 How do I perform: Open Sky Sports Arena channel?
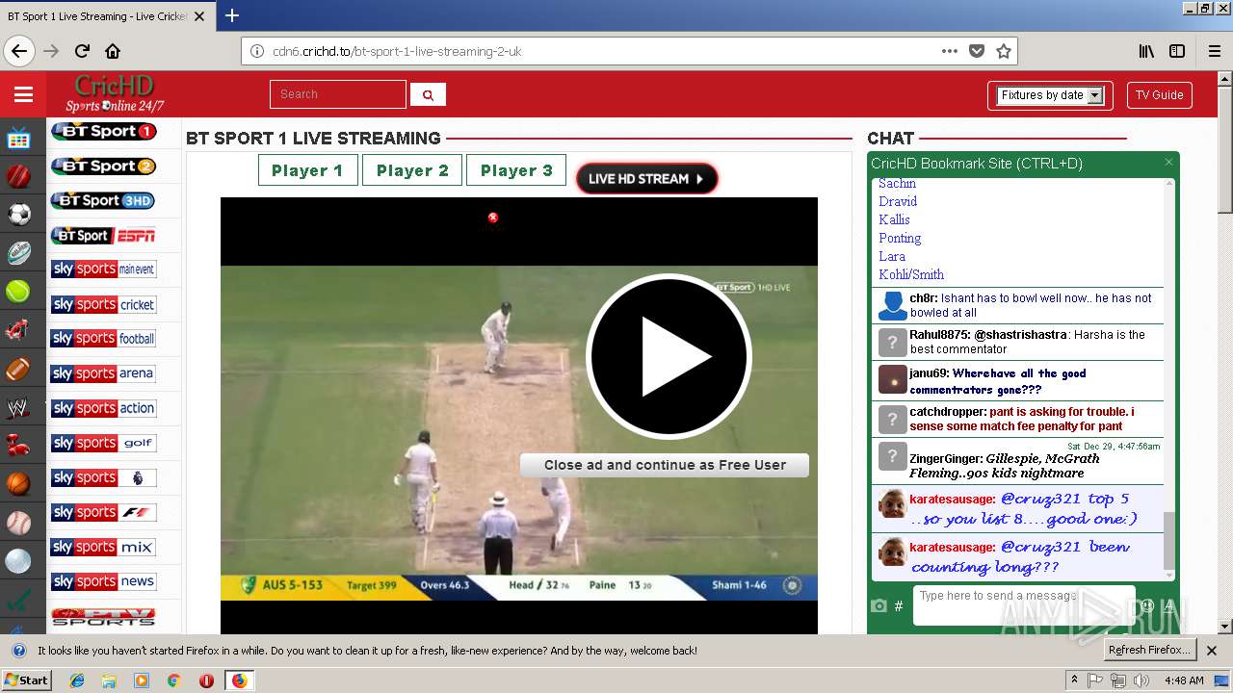point(103,373)
